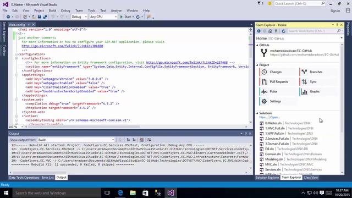Click the Save toolbar icon
This screenshot has height=198, width=352.
(x=39, y=17)
